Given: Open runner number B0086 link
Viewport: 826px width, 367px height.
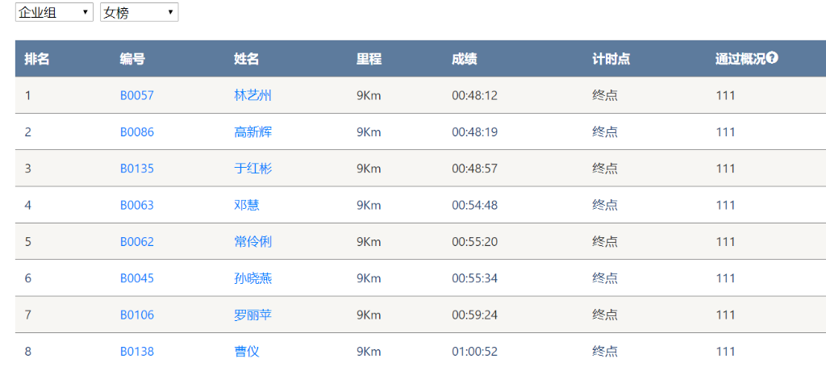Looking at the screenshot, I should [136, 132].
